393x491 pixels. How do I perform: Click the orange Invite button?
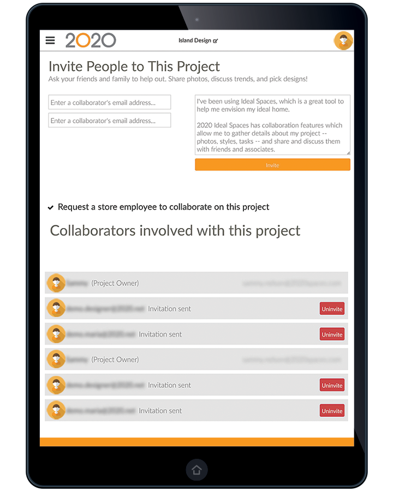(272, 165)
